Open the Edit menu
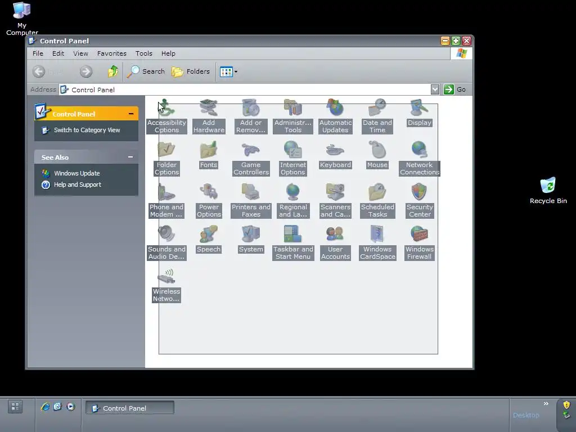Screen dimensions: 576x432 click(x=58, y=53)
